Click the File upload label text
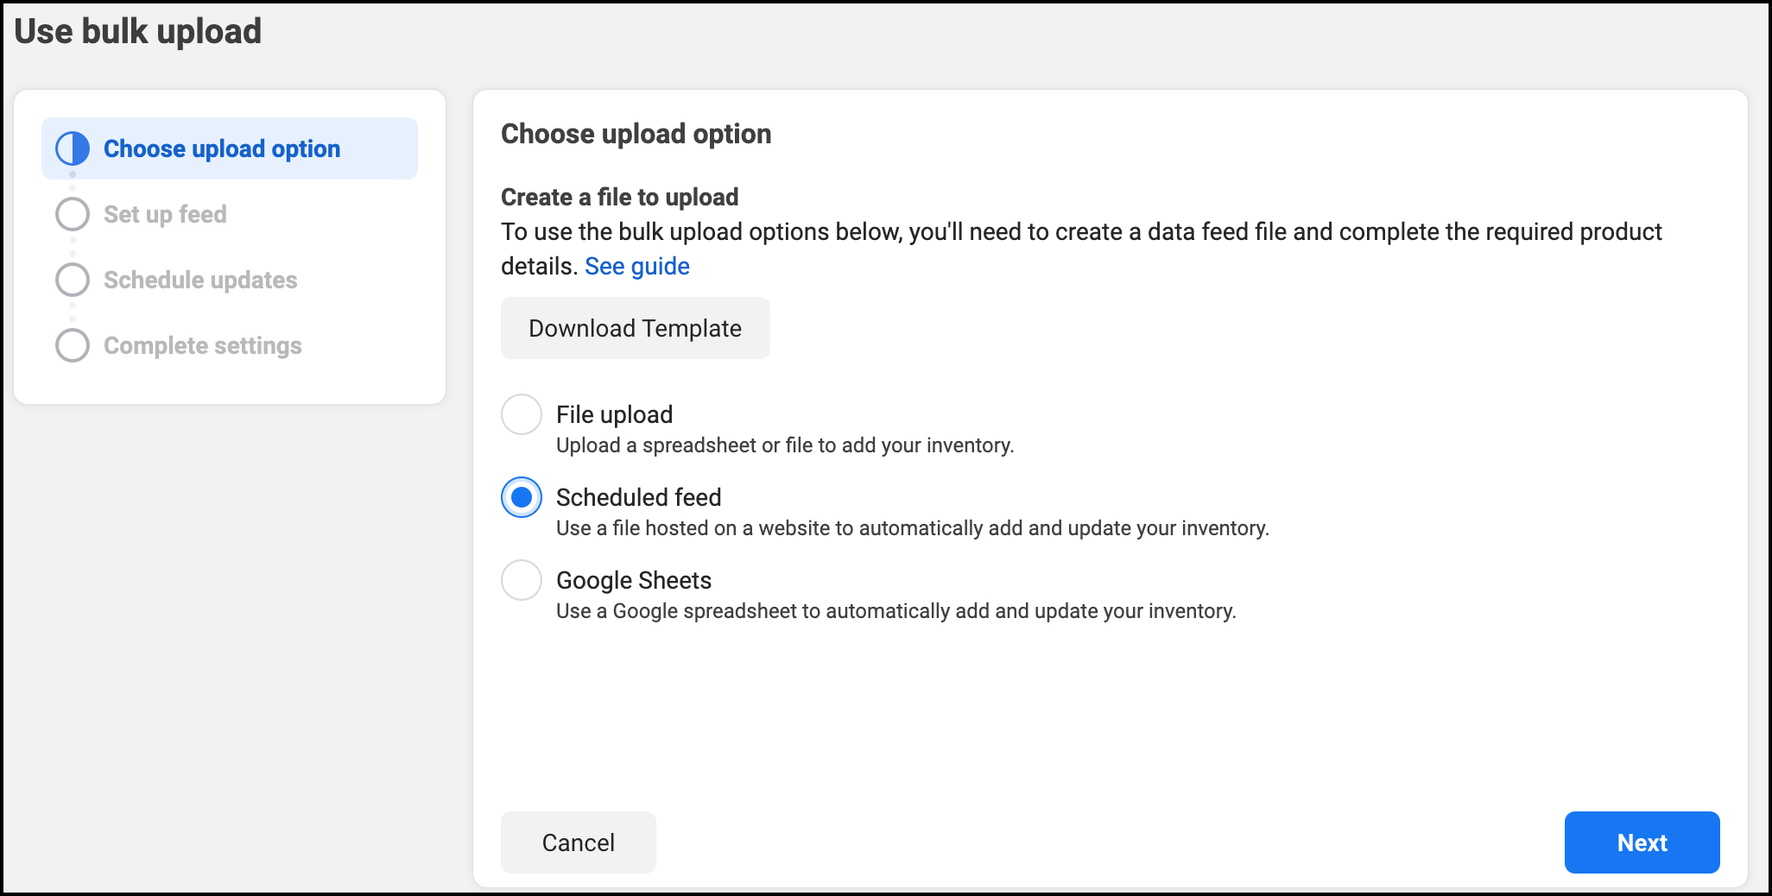This screenshot has width=1772, height=896. click(614, 414)
